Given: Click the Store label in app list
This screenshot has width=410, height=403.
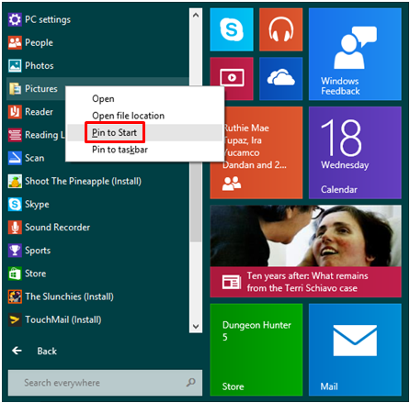Looking at the screenshot, I should click(x=36, y=274).
